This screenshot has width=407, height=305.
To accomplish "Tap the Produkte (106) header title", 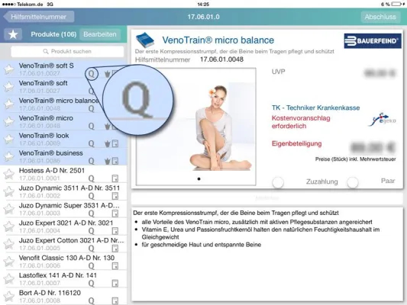I will (53, 34).
